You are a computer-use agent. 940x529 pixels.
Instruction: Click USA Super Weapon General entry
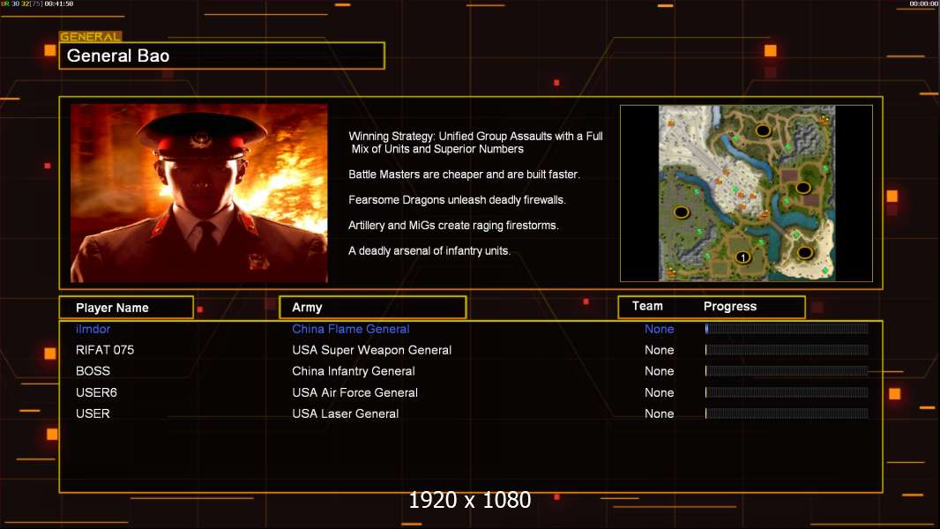372,350
